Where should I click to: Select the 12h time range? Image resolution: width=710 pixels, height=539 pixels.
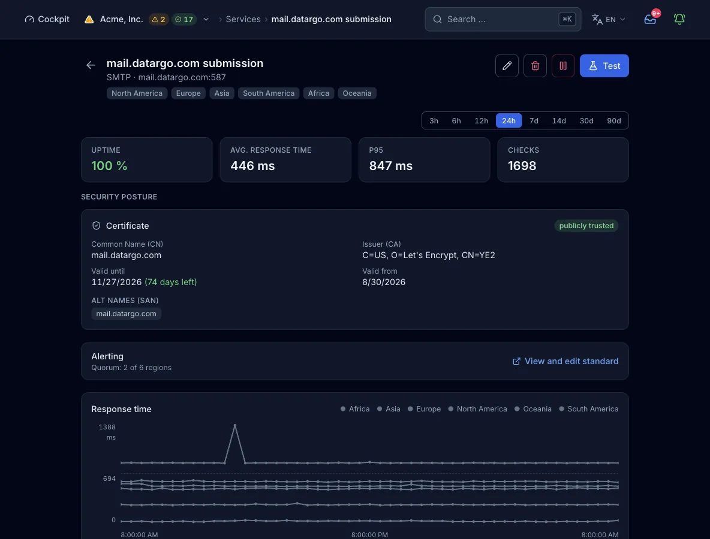point(482,121)
